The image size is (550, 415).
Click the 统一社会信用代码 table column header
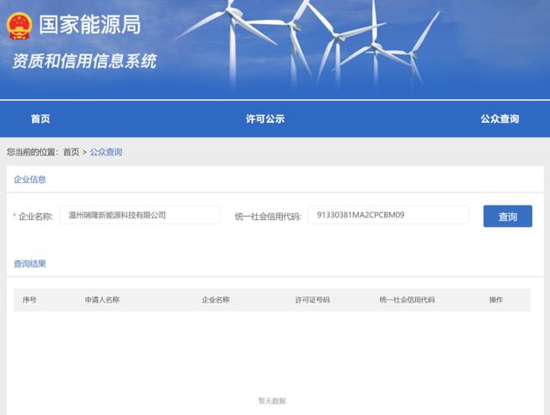(x=406, y=300)
